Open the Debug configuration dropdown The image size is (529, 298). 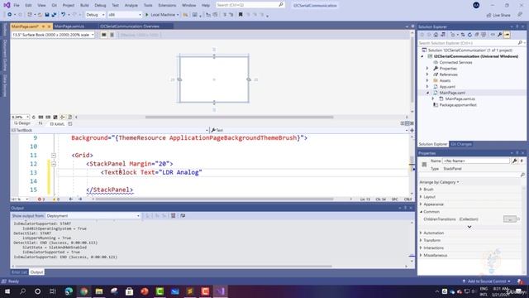coord(95,15)
